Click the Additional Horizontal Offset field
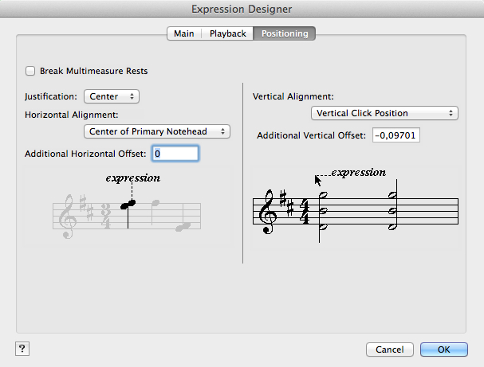 (174, 153)
